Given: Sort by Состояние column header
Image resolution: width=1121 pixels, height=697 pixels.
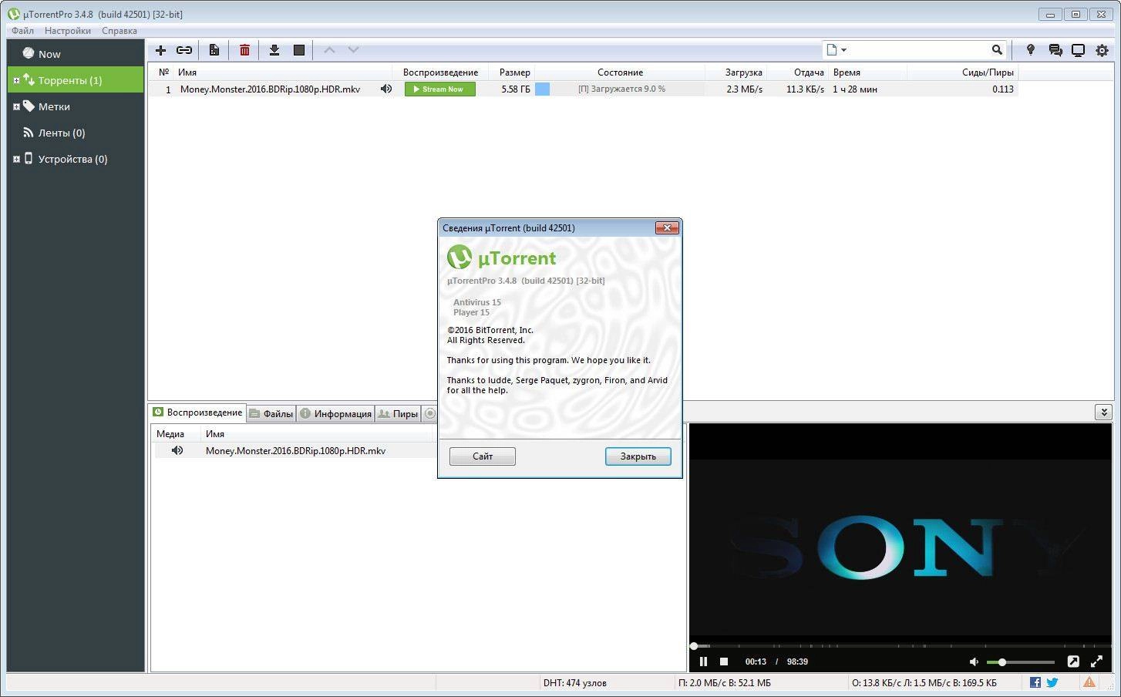Looking at the screenshot, I should point(620,72).
